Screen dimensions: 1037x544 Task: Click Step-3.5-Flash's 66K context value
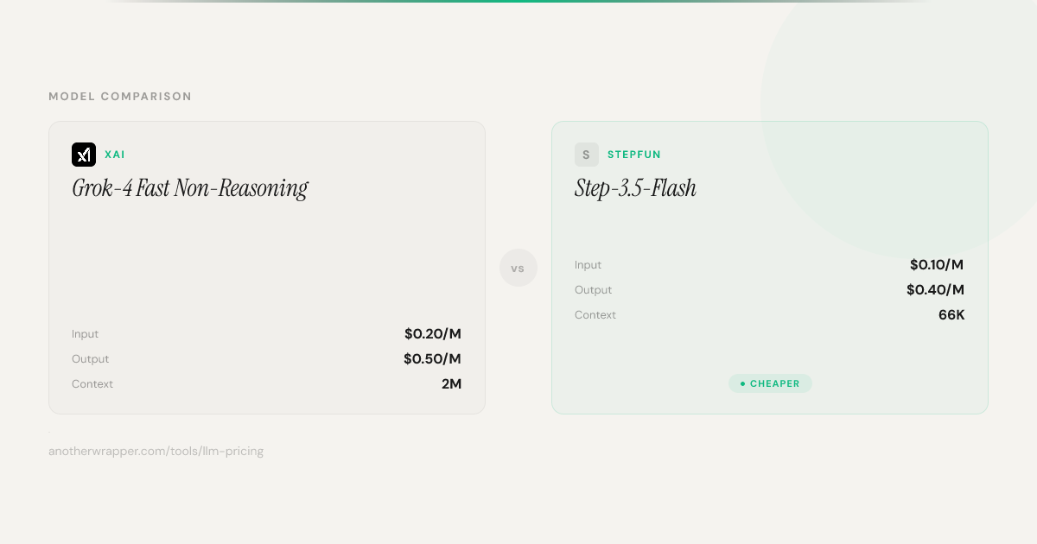[x=951, y=315]
